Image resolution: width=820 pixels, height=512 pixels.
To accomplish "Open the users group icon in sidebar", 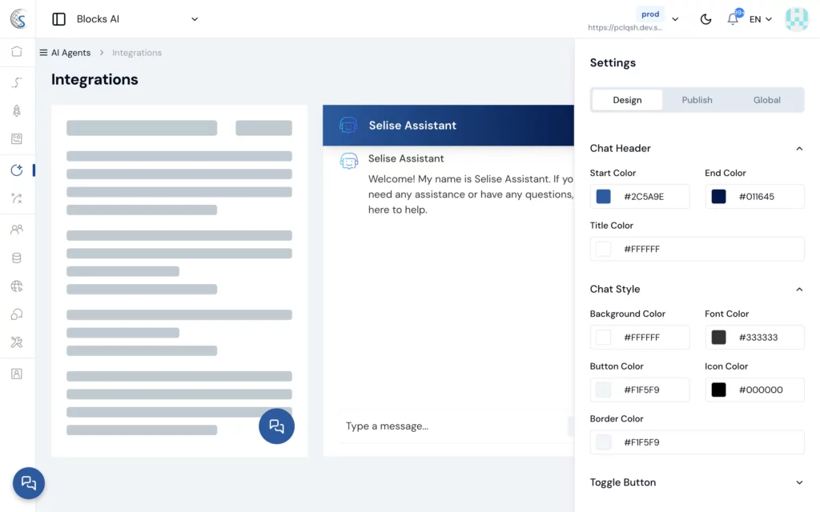I will 17,230.
